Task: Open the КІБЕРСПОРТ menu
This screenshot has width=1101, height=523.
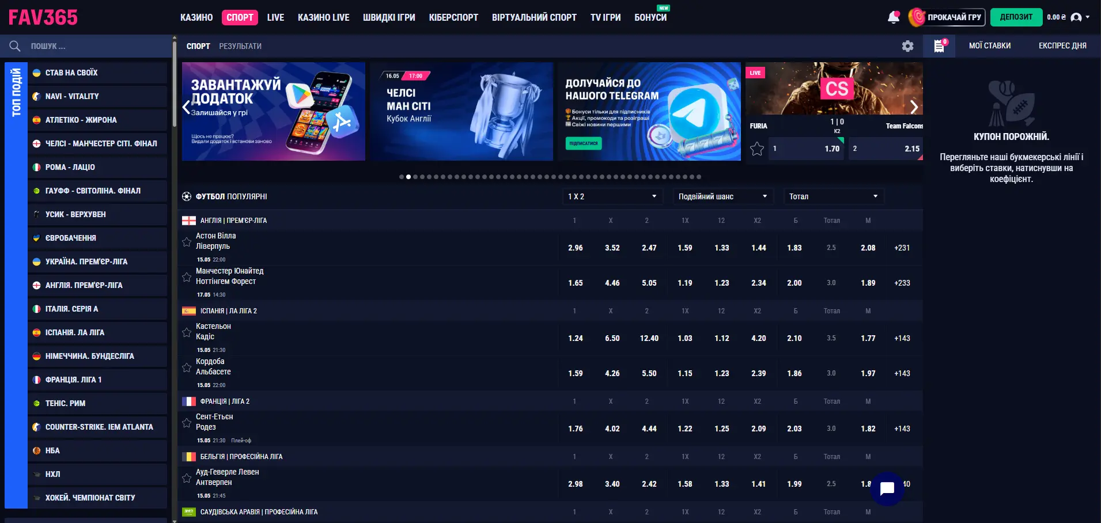Action: (x=453, y=17)
